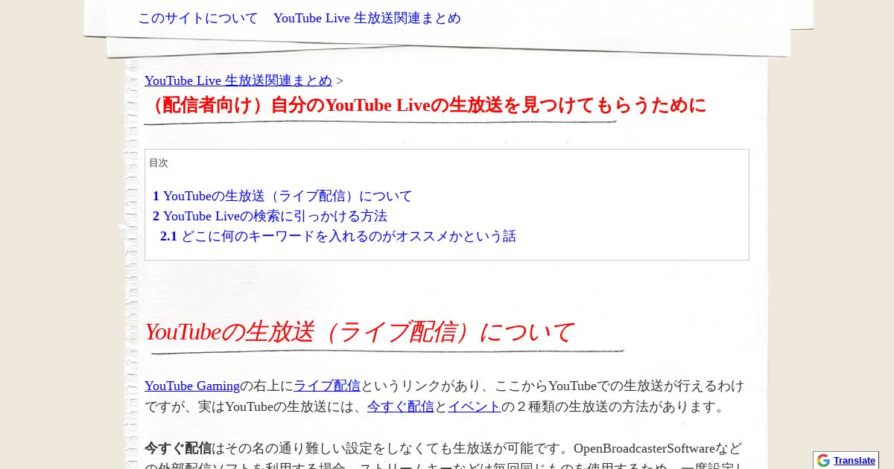Click the Translate button label
894x469 pixels.
[855, 461]
